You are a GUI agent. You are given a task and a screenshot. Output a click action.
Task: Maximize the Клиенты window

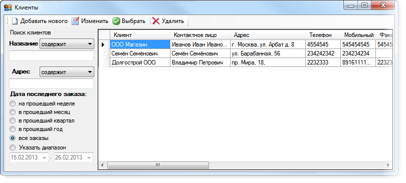click(364, 5)
